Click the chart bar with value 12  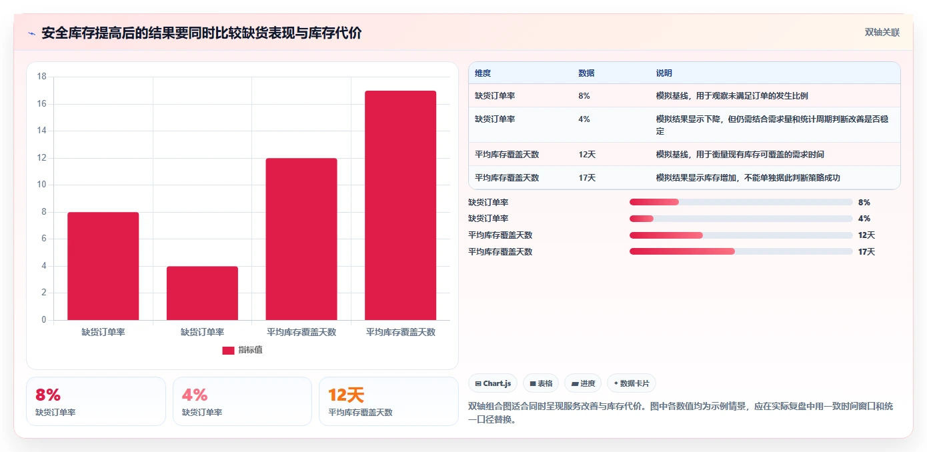301,239
